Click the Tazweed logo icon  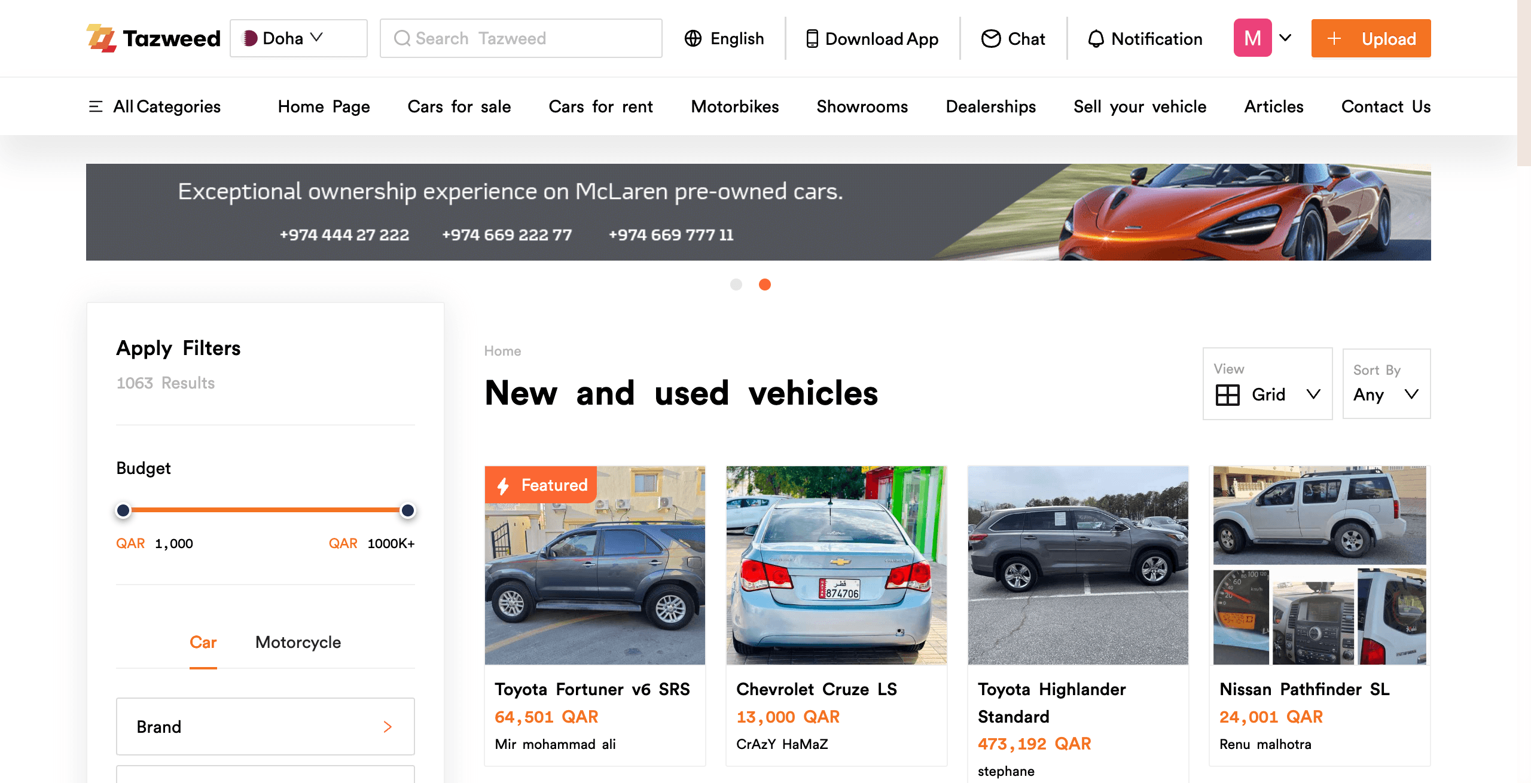click(x=102, y=38)
